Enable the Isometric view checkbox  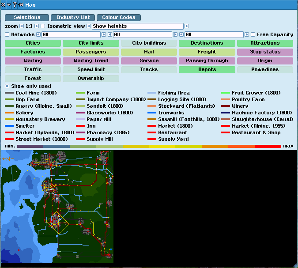43,26
